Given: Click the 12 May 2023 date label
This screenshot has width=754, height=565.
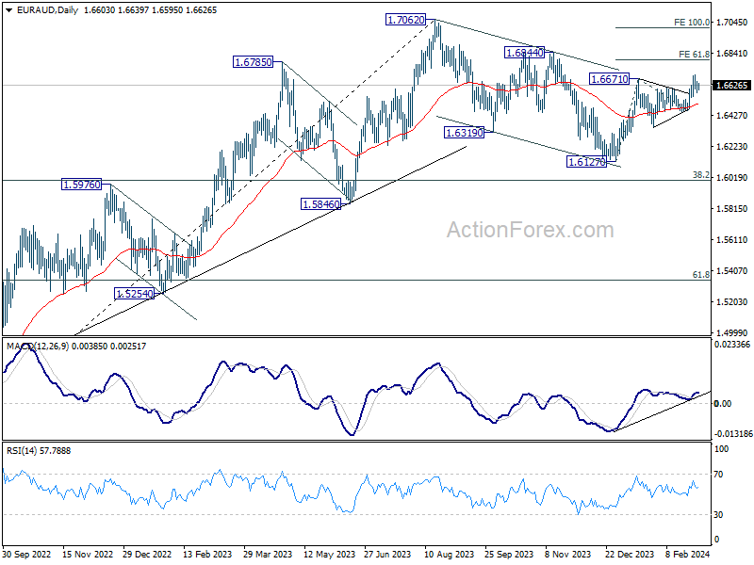Looking at the screenshot, I should tap(329, 554).
